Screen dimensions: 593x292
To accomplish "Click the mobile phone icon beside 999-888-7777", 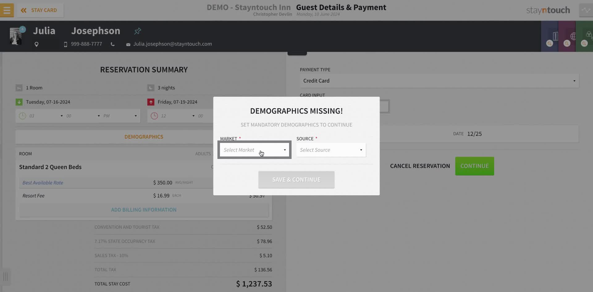I will [x=65, y=44].
